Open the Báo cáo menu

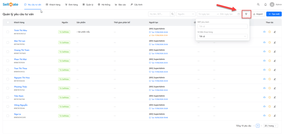(x=120, y=5)
